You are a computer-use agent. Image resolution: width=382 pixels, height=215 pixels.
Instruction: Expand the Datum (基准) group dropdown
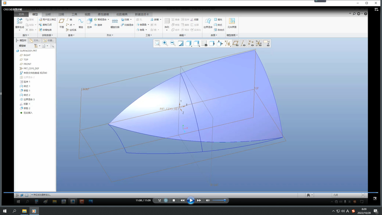click(x=71, y=35)
